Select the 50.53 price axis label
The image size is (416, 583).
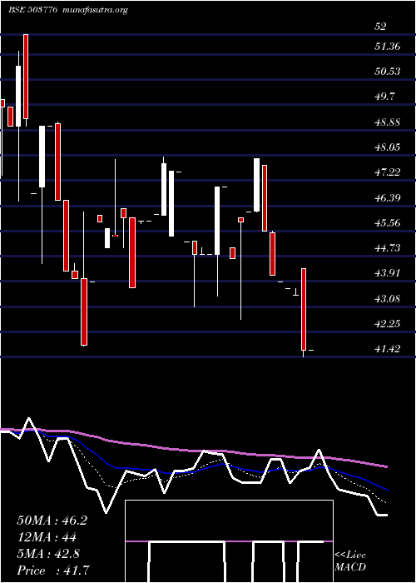(388, 72)
